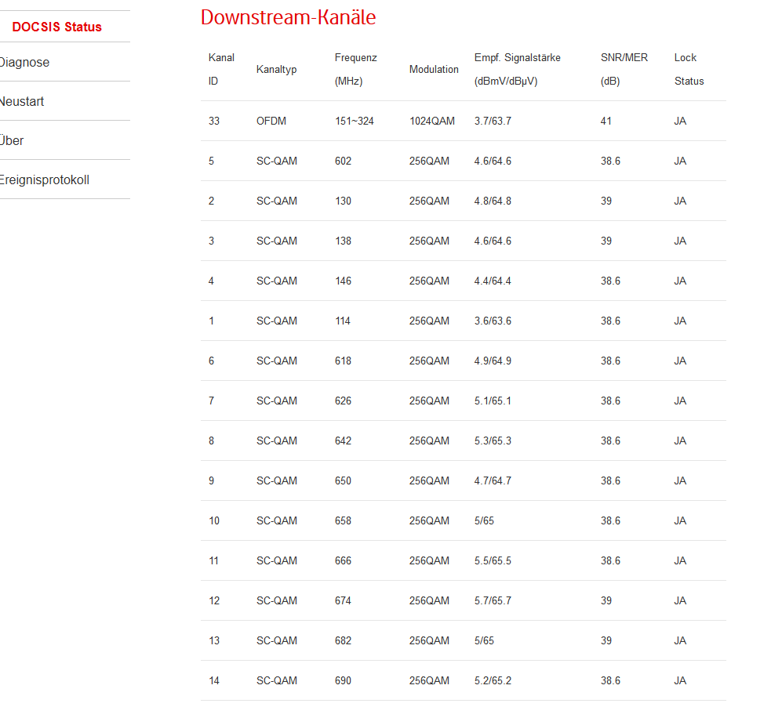The image size is (782, 707).
Task: Click the JA lock status for channel 33
Action: coord(680,121)
